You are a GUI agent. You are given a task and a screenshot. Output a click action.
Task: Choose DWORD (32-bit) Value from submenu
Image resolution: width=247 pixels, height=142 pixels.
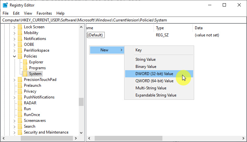154,74
